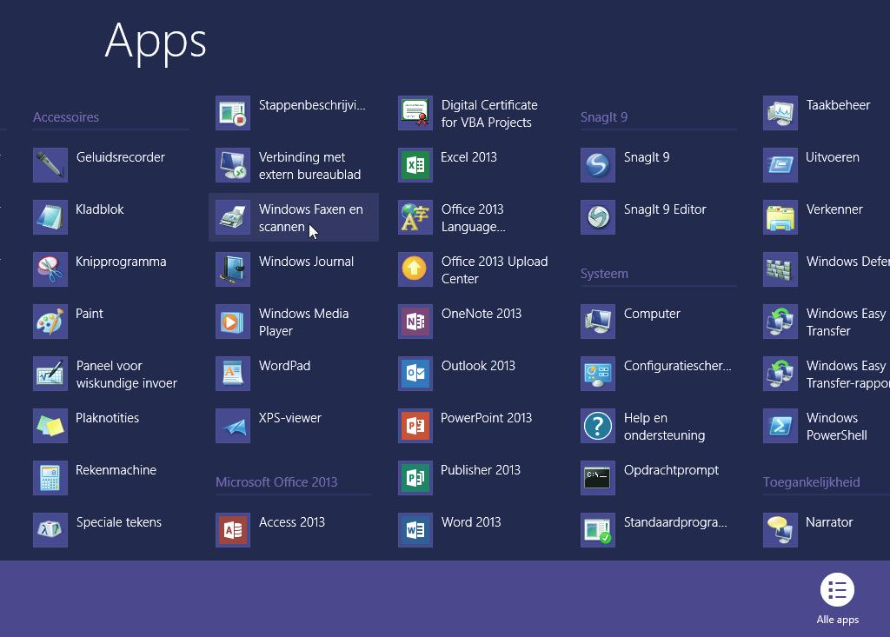Open the Uitvoeren run icon
Screen dimensions: 890x637
point(780,165)
